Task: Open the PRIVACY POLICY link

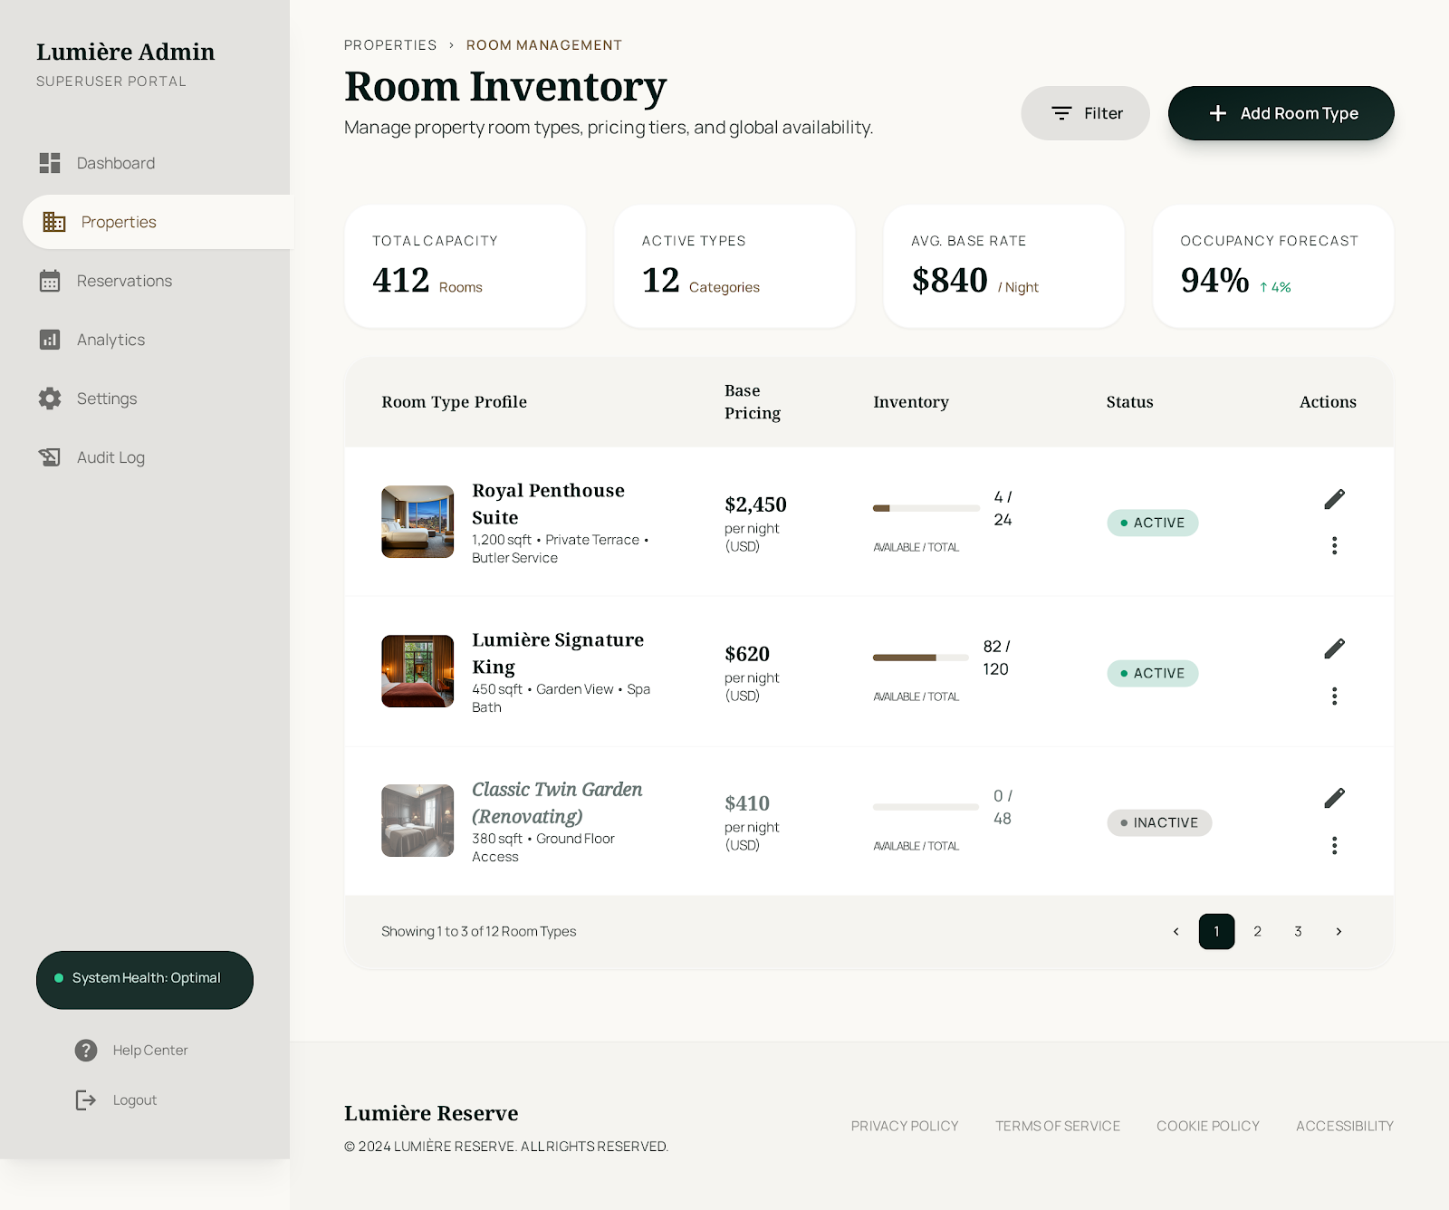Action: click(905, 1126)
